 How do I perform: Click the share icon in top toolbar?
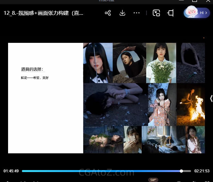[x=108, y=13]
